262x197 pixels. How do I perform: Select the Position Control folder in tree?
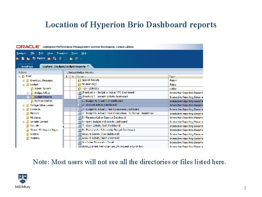coord(43,101)
